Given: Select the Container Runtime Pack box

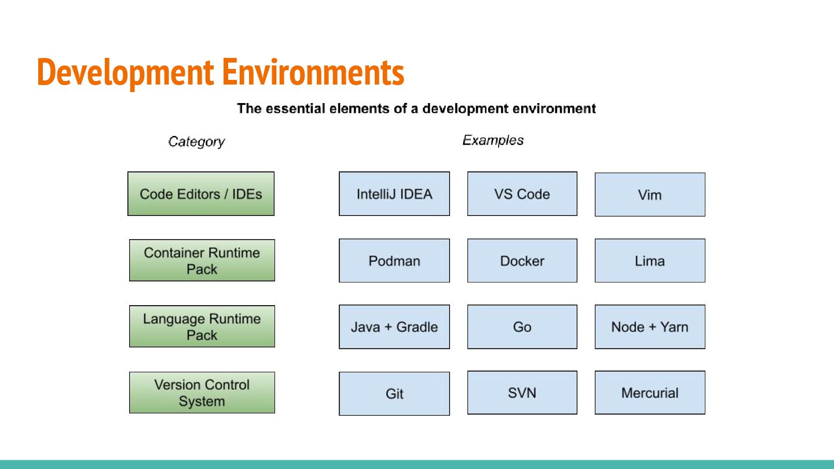Looking at the screenshot, I should click(x=202, y=261).
